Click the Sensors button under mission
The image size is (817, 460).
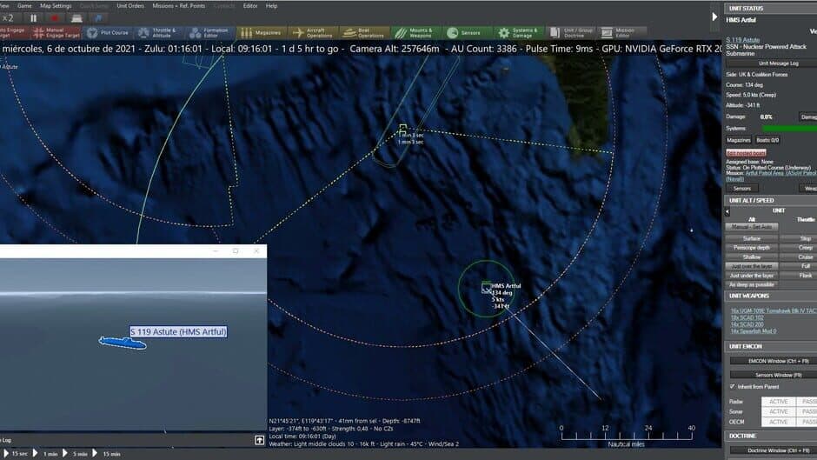[742, 189]
